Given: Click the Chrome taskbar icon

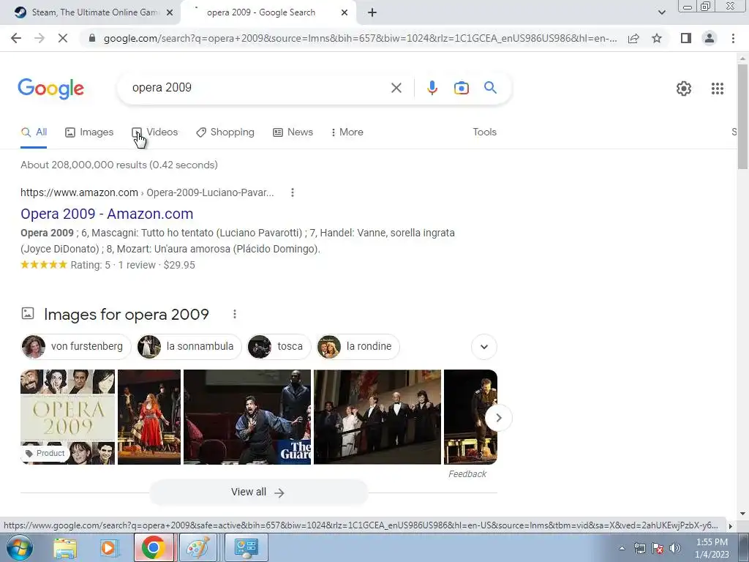Looking at the screenshot, I should point(153,547).
